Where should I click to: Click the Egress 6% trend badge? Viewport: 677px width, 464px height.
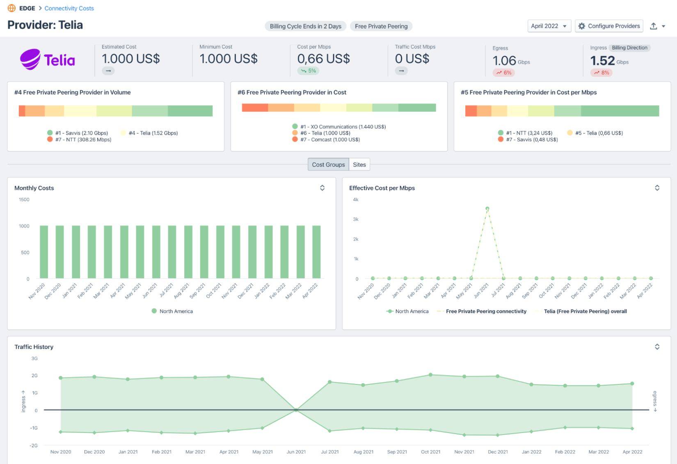[504, 73]
